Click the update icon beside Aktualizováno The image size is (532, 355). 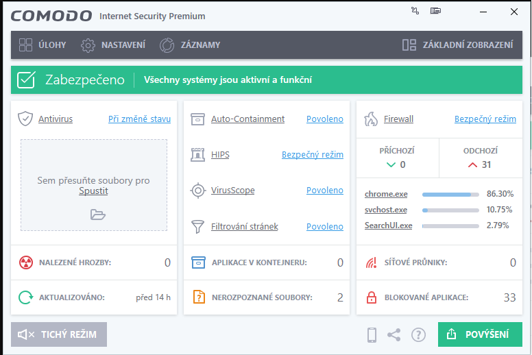(x=25, y=297)
